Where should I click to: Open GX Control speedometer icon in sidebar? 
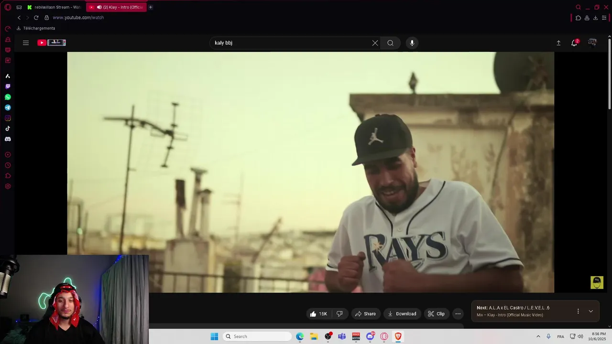point(8,29)
